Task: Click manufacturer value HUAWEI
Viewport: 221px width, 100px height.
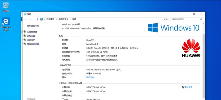Action: point(90,40)
